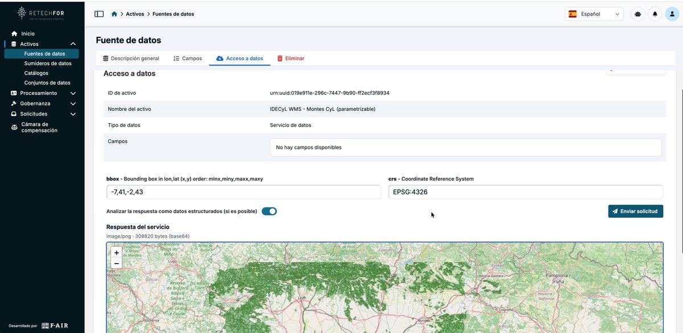Viewport: 683px width, 333px height.
Task: Open Sumideros de datos in sidebar
Action: click(x=48, y=64)
